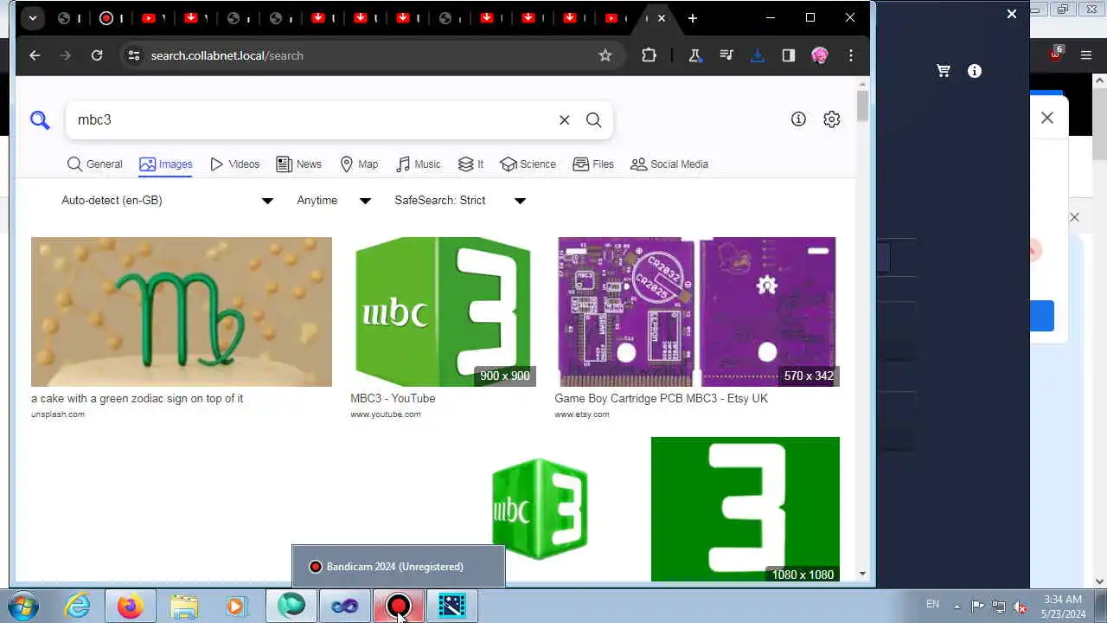Viewport: 1107px width, 623px height.
Task: Open Windows Explorer folder in taskbar
Action: click(x=184, y=606)
